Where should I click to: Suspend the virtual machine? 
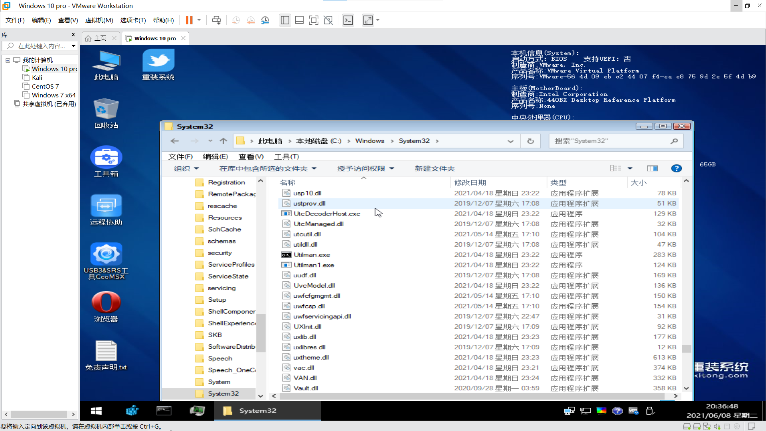[188, 20]
